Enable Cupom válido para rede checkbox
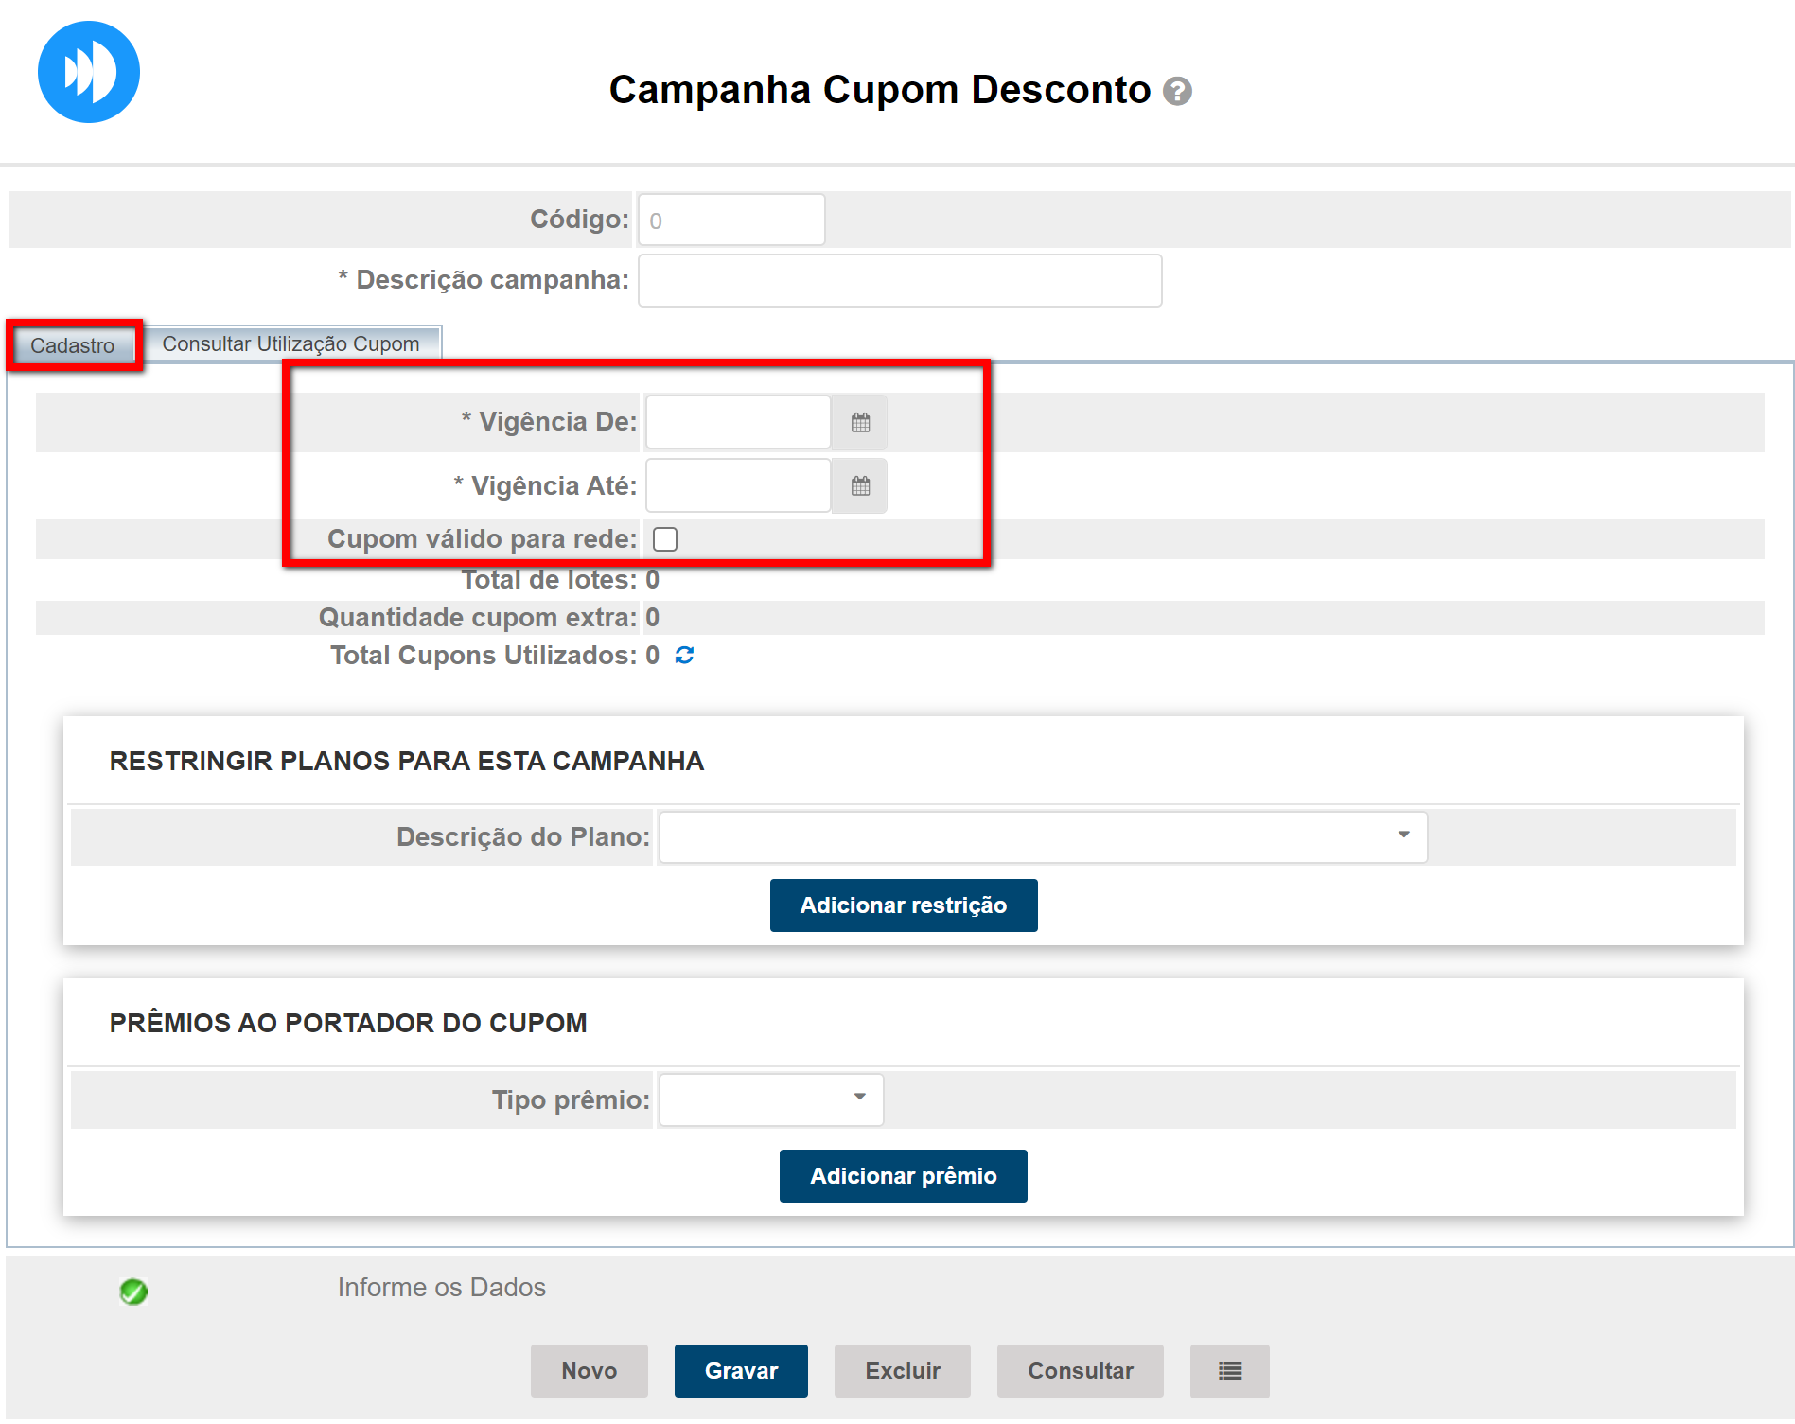Viewport: 1795px width, 1424px height. pyautogui.click(x=665, y=539)
